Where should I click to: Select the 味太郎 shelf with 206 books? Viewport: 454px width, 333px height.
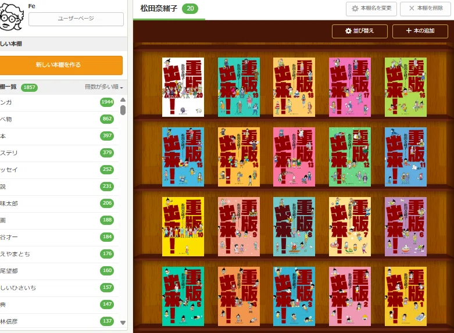pyautogui.click(x=59, y=203)
